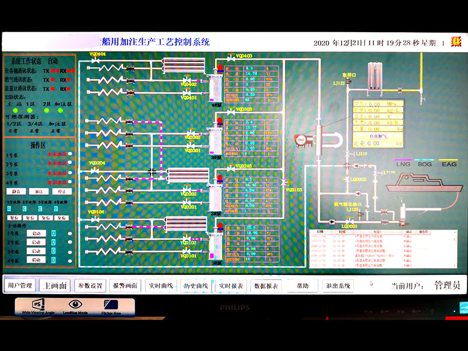The height and width of the screenshot is (351, 468).
Task: Select the radio button for 1号泵 in 操作区
Action: click(70, 154)
